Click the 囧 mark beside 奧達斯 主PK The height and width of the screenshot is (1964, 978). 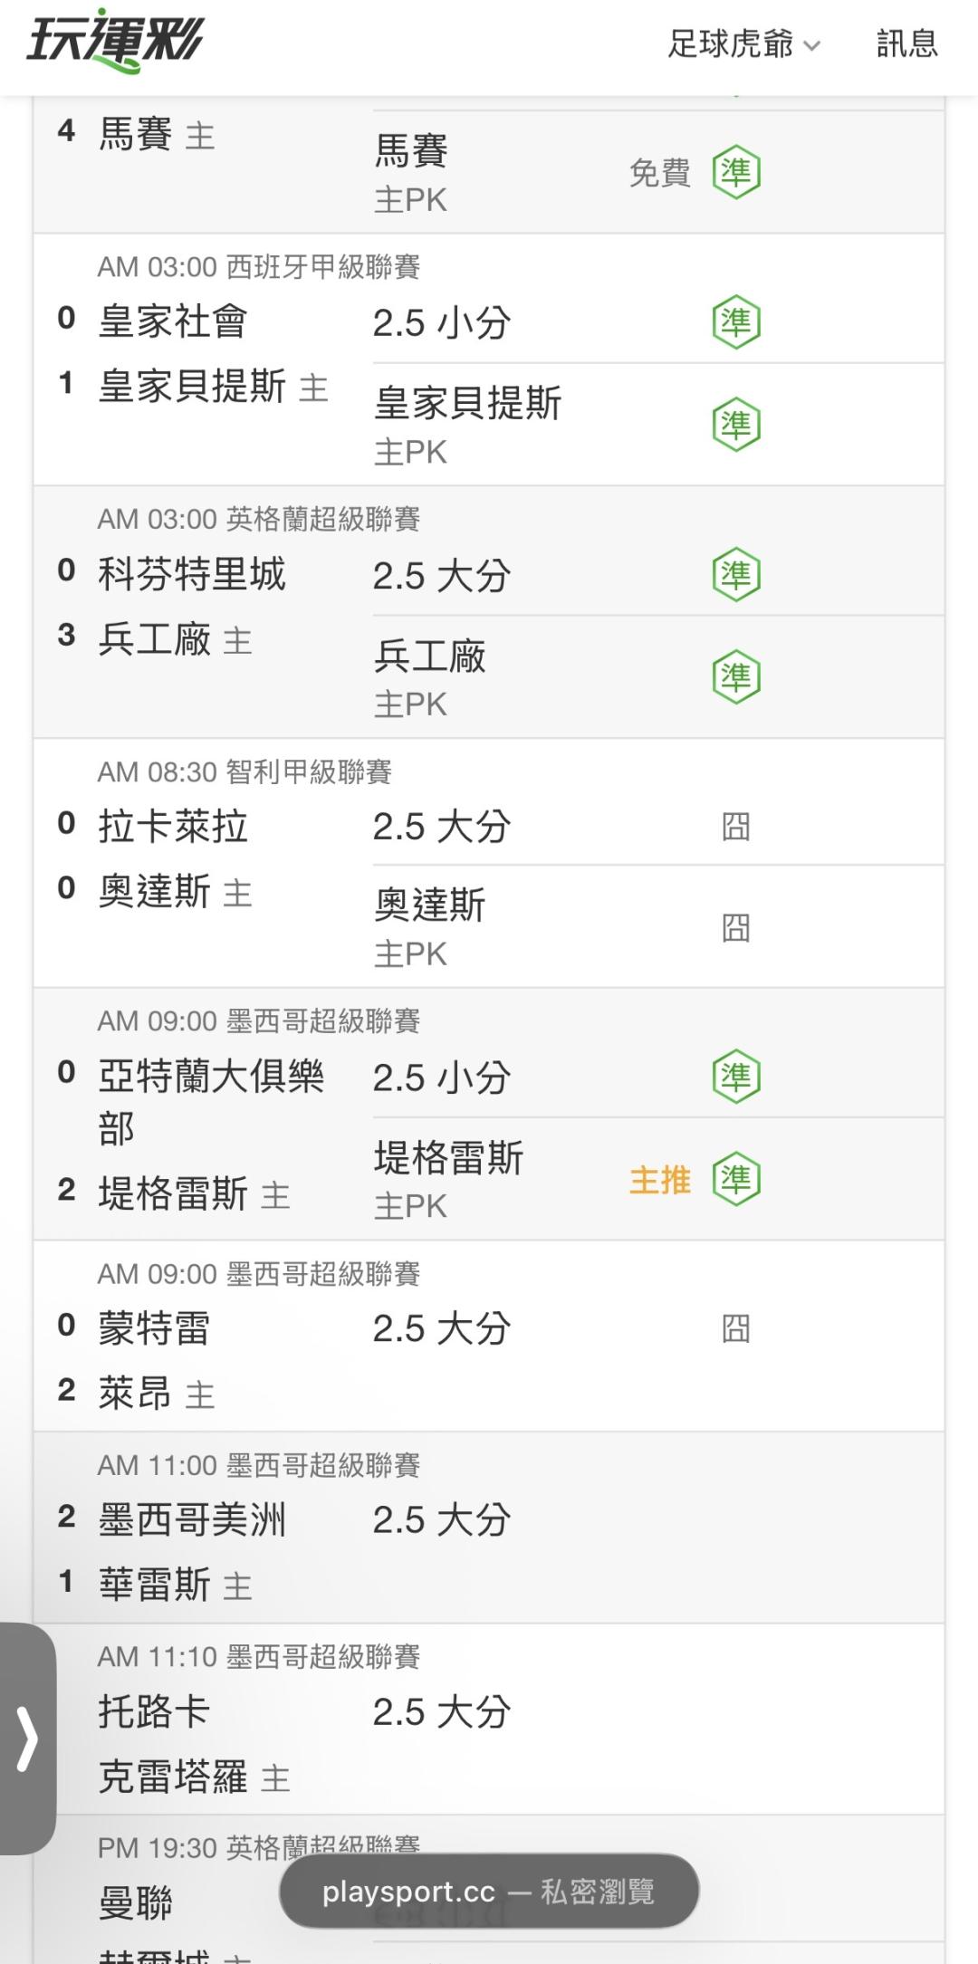click(736, 927)
